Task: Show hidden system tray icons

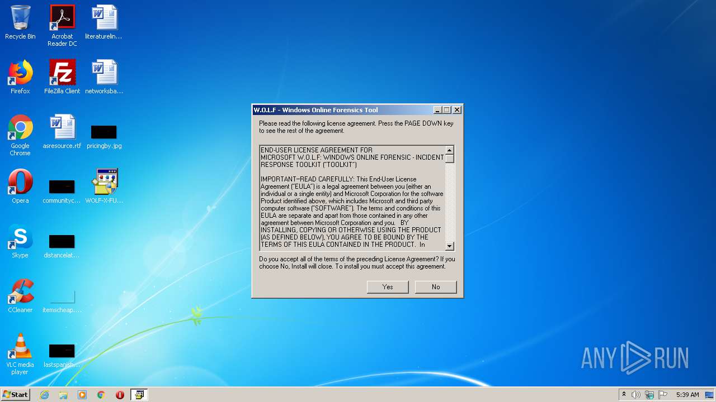Action: [624, 395]
